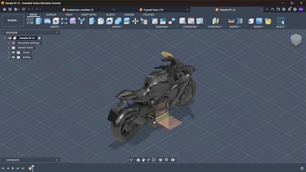This screenshot has height=172, width=306.
Task: Select the Revolve tool
Action: tap(47, 21)
